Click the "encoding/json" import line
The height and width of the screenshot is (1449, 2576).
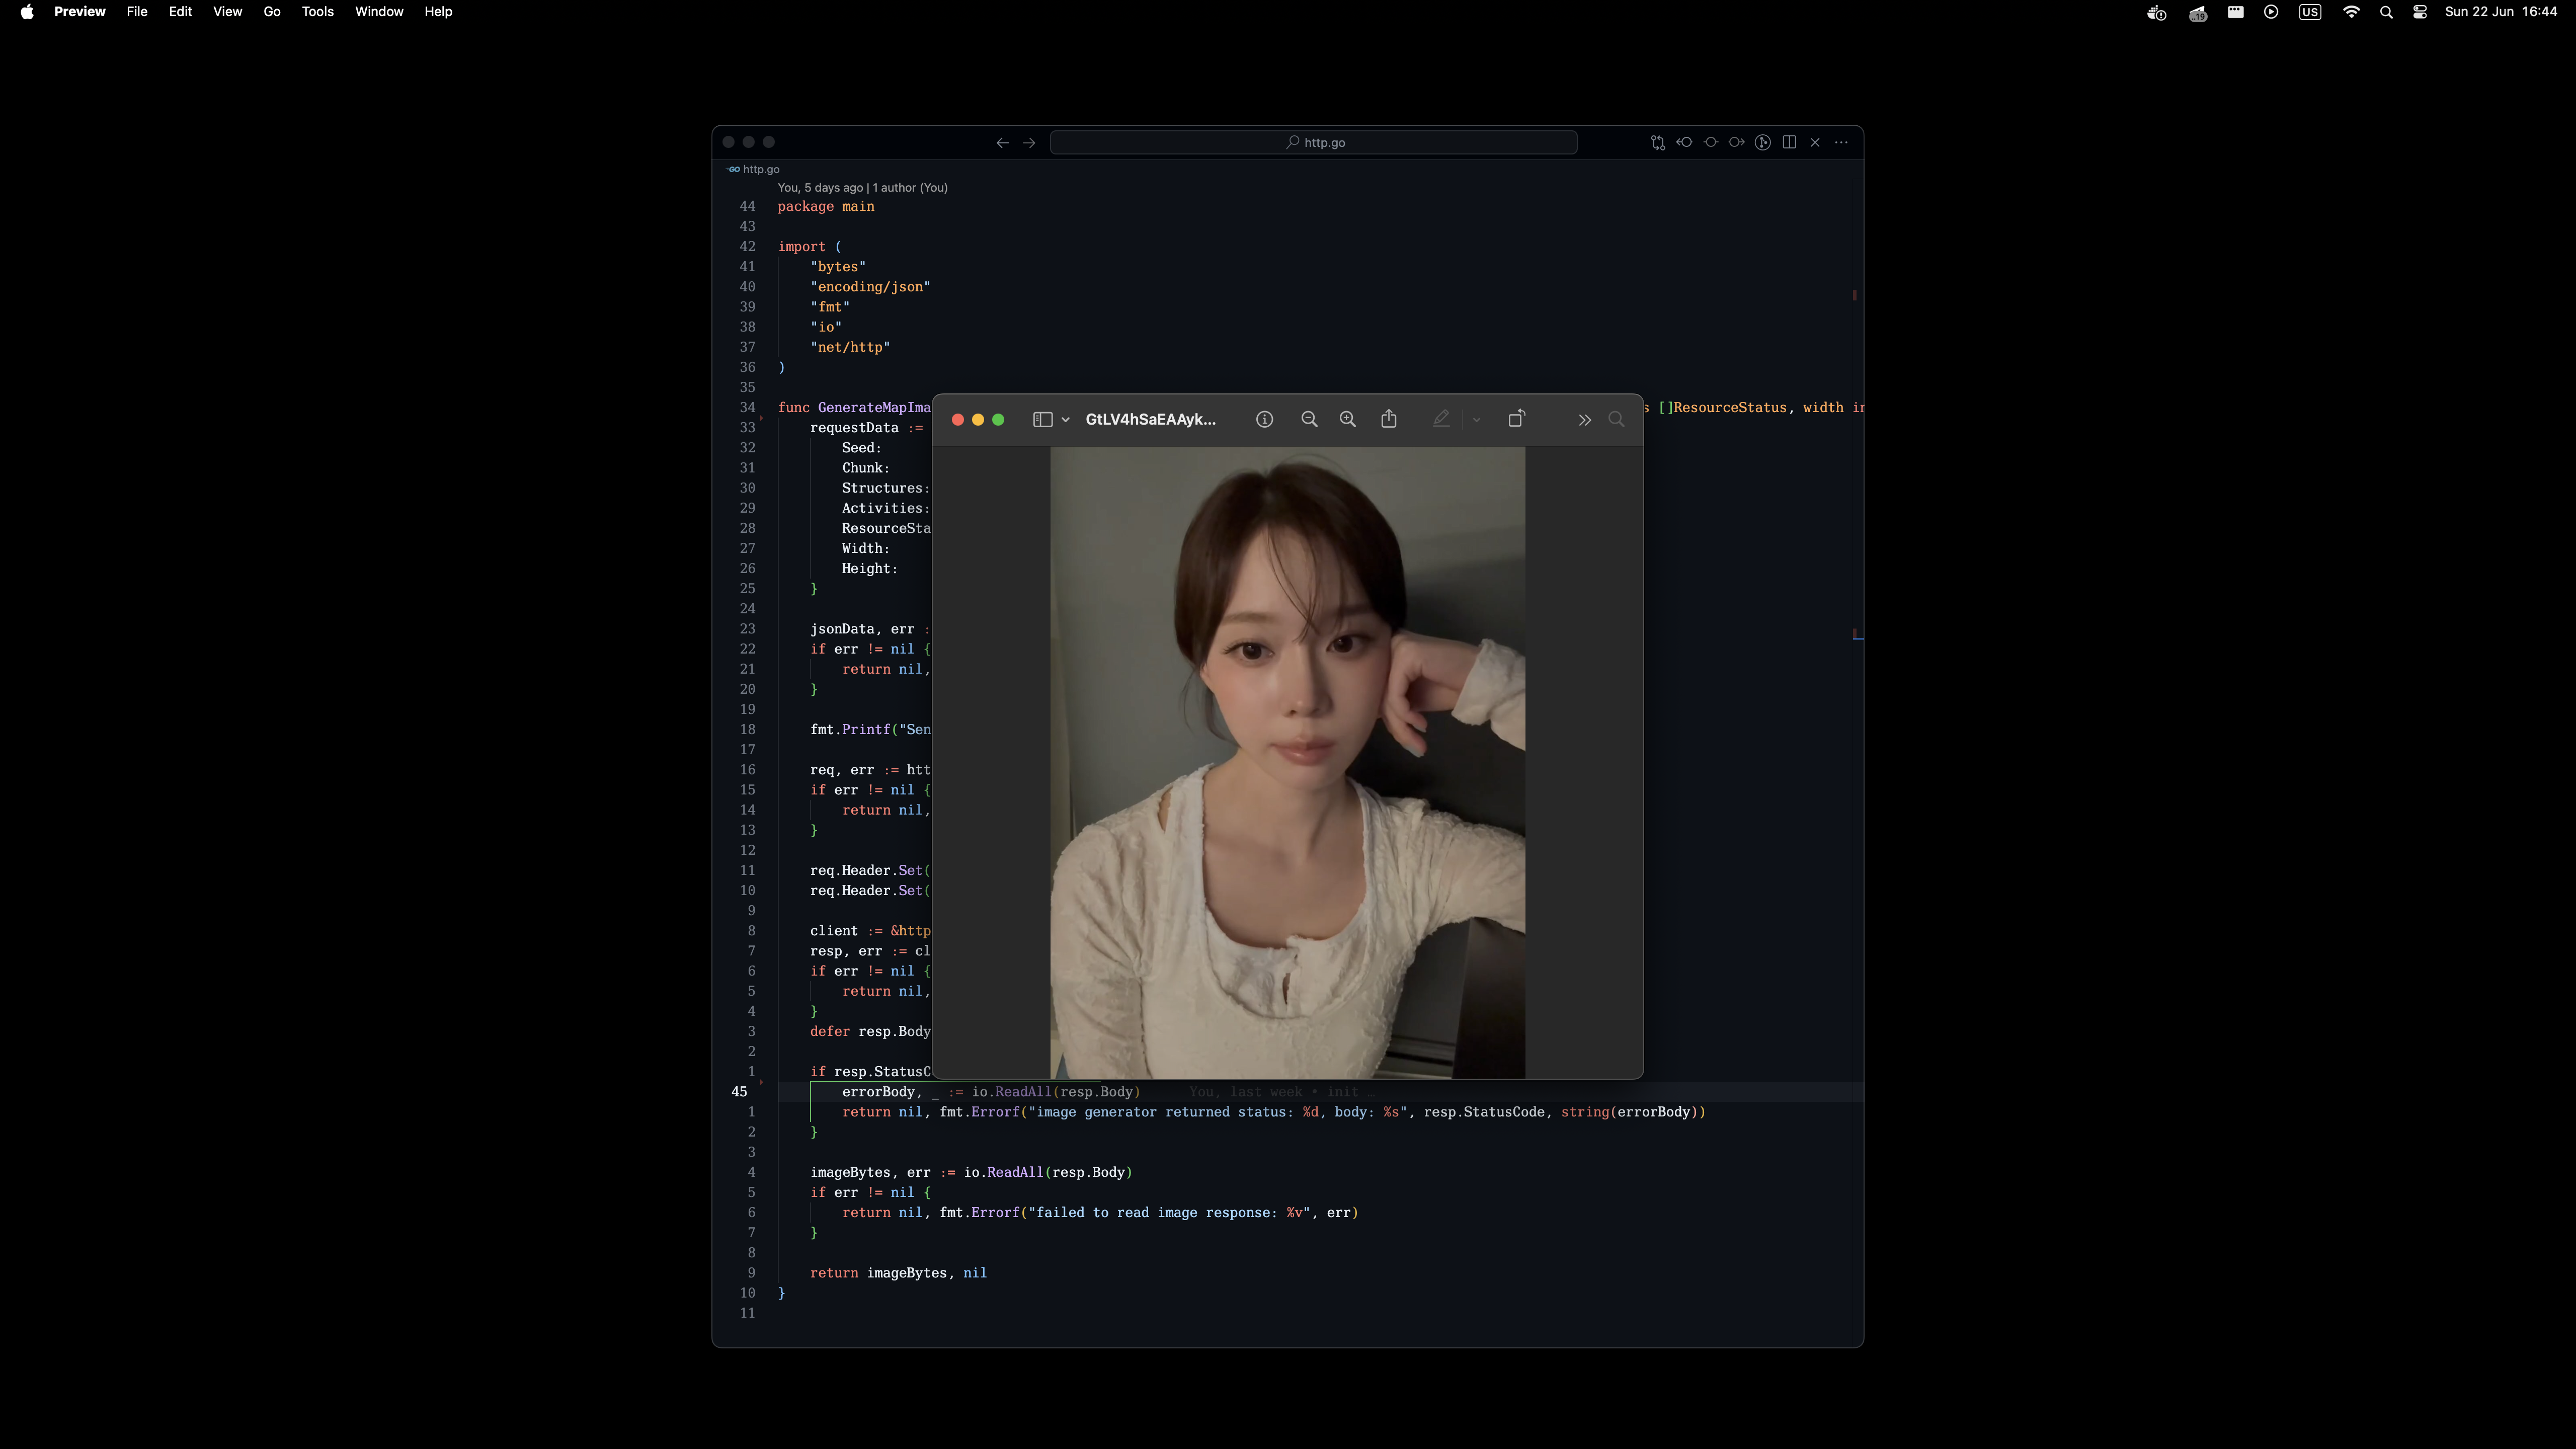(x=870, y=287)
